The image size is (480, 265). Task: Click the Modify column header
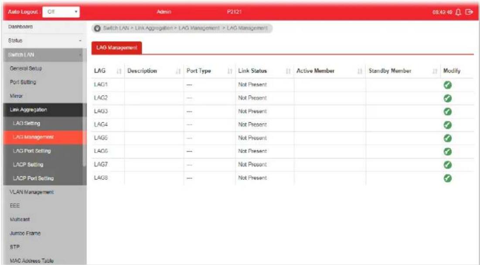pos(452,71)
